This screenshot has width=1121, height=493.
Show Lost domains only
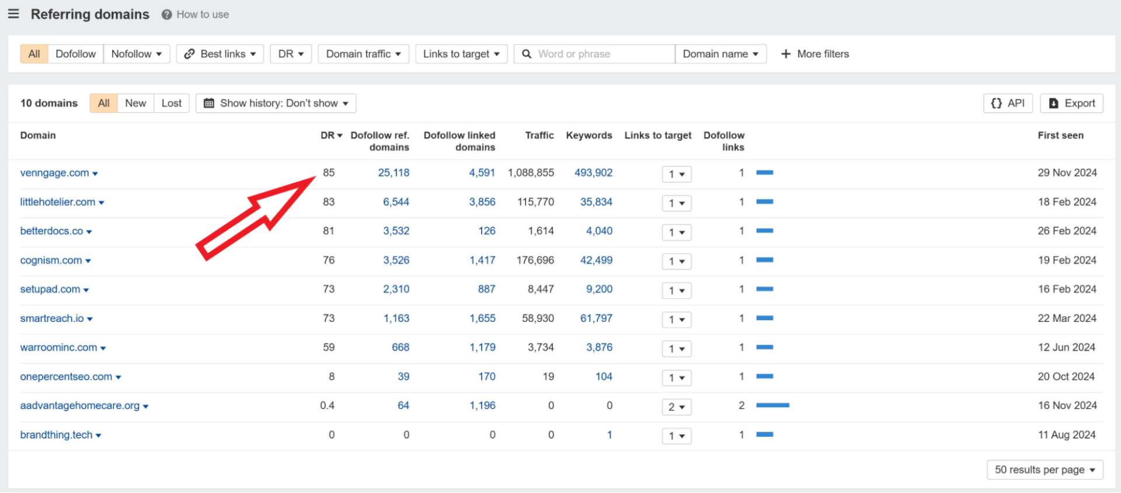(172, 103)
